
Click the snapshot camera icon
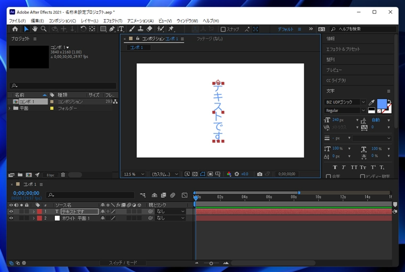click(x=260, y=174)
